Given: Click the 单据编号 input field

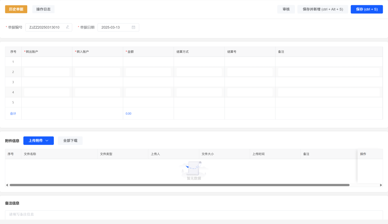Looking at the screenshot, I should (46, 27).
